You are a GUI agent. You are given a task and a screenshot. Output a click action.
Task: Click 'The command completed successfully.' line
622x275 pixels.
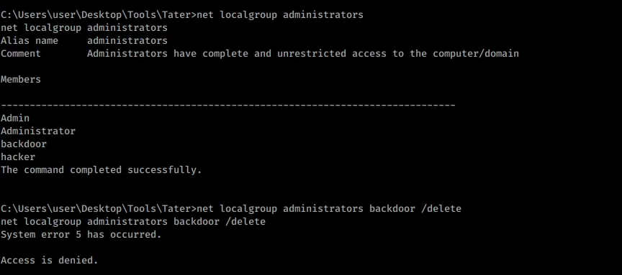[102, 170]
